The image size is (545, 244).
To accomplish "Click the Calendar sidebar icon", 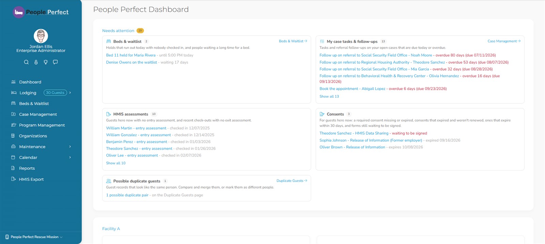I will 13,157.
